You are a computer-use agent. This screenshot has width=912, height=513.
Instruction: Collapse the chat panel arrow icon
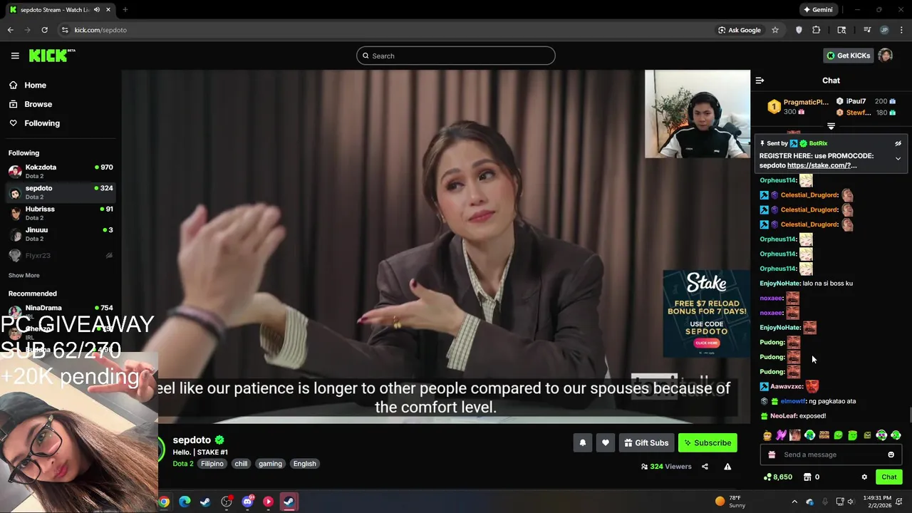click(760, 81)
